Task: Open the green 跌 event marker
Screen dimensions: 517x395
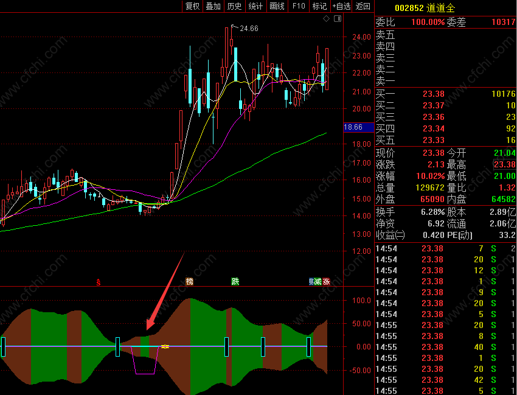Action: (235, 281)
